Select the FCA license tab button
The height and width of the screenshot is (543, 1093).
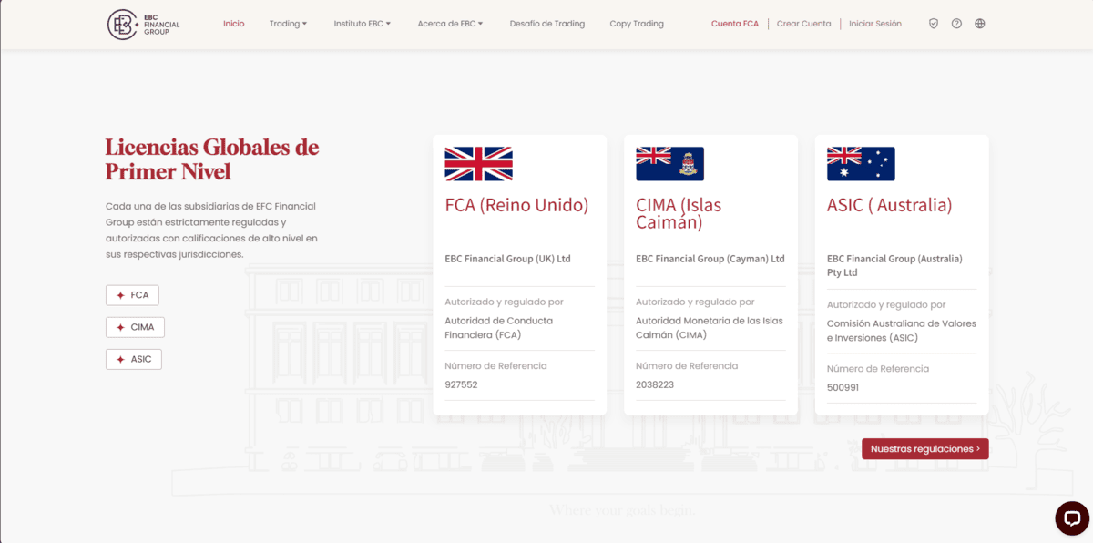pos(132,295)
